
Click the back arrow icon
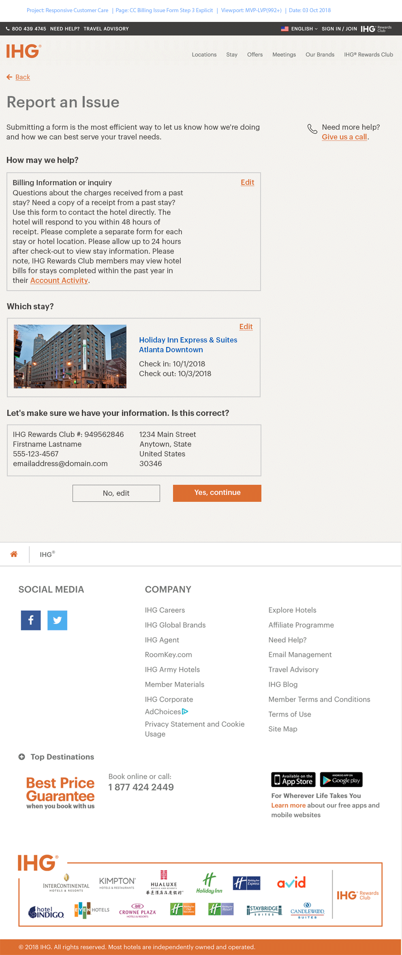point(9,77)
